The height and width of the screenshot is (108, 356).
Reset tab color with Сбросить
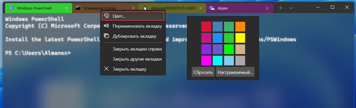pyautogui.click(x=203, y=72)
